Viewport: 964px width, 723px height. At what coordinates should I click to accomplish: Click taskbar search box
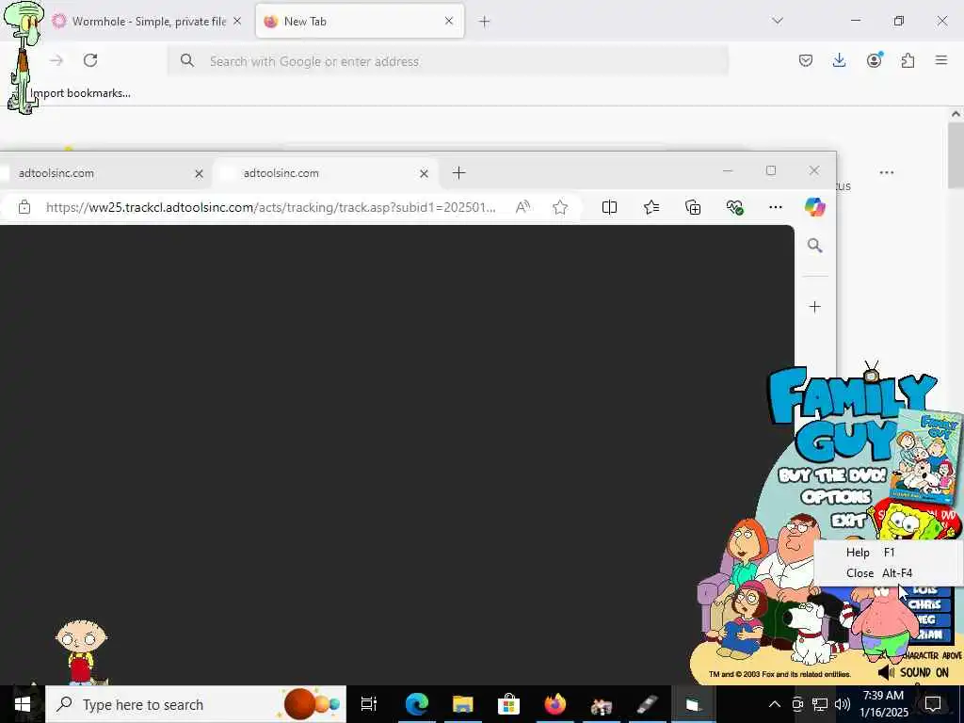(x=196, y=704)
